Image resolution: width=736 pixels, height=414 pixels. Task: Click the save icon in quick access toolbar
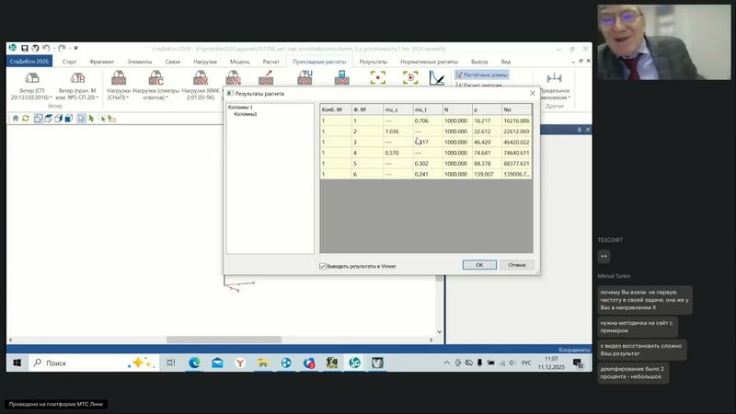coord(24,48)
